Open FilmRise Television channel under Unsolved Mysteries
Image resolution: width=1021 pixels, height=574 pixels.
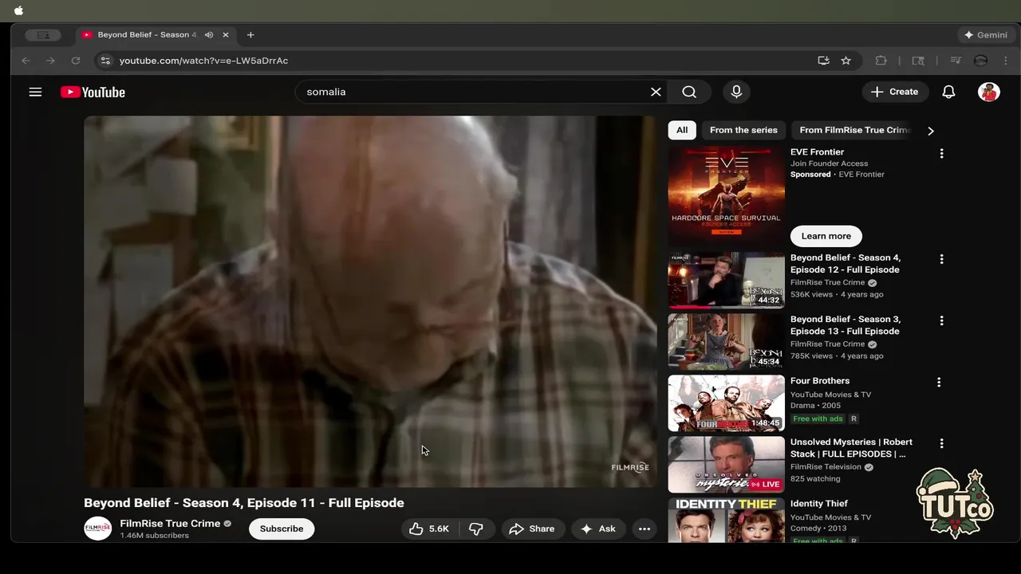click(826, 467)
